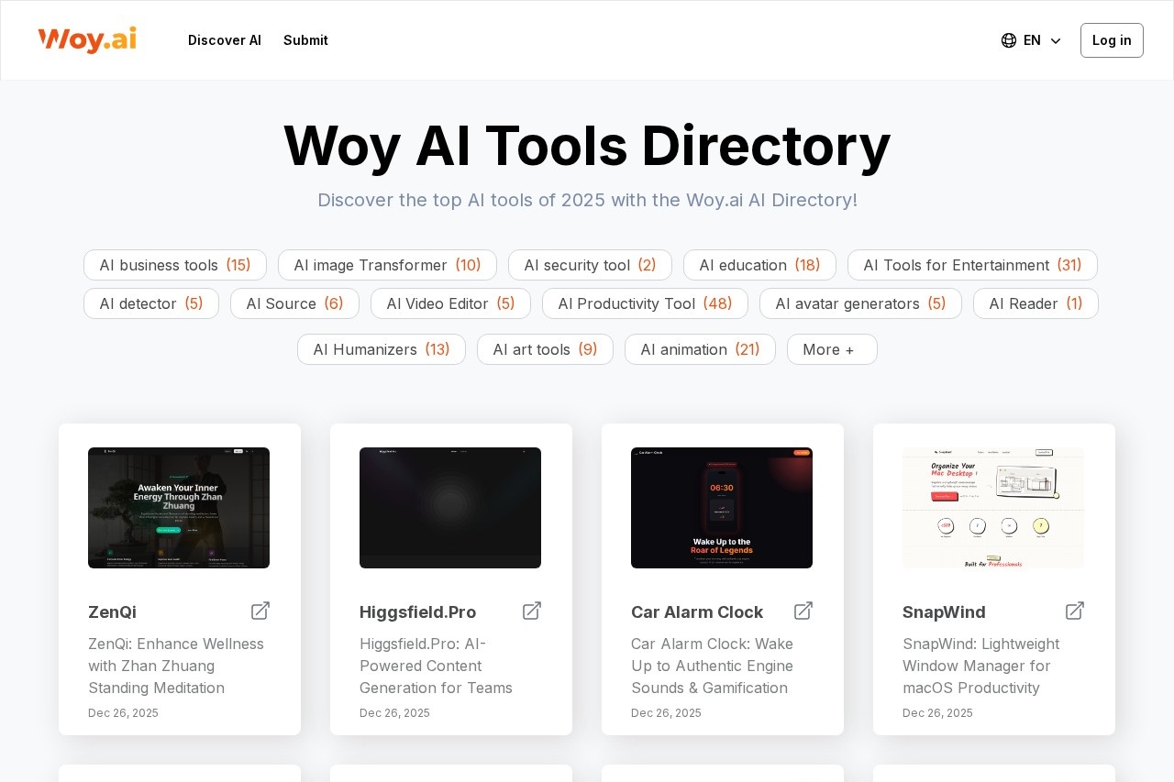
Task: Open Car Alarm Clock via its external link icon
Action: click(x=803, y=611)
